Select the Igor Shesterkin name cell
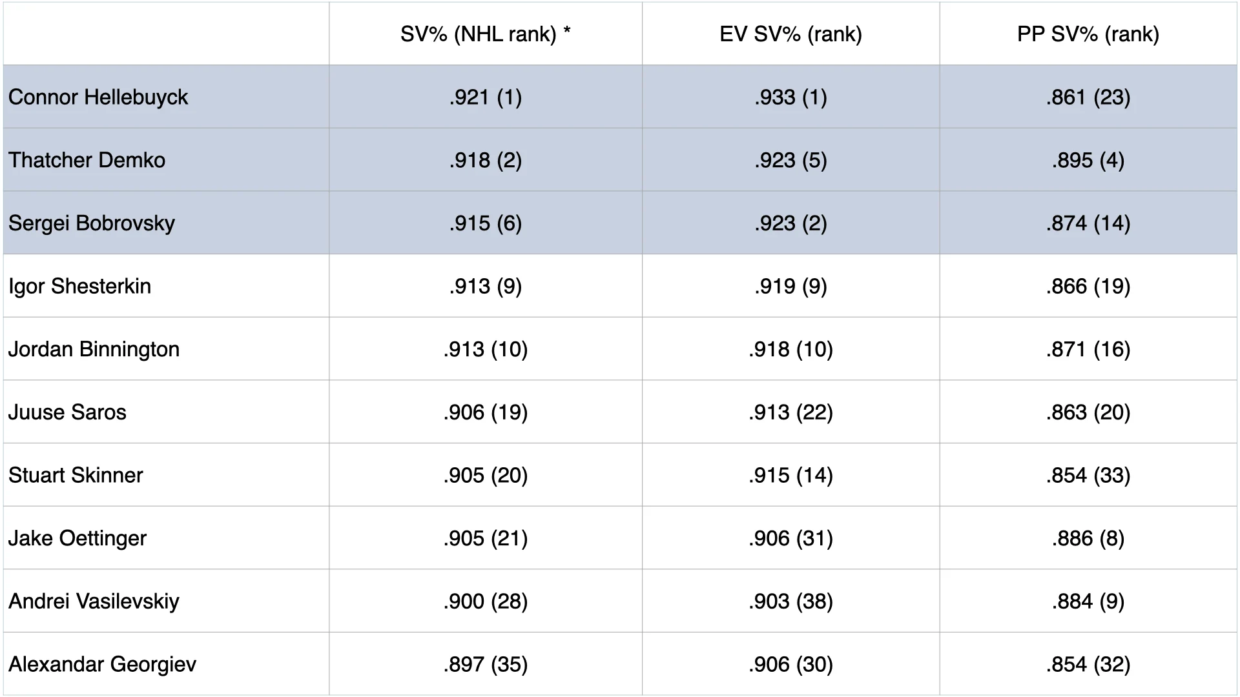The width and height of the screenshot is (1240, 697). click(80, 286)
